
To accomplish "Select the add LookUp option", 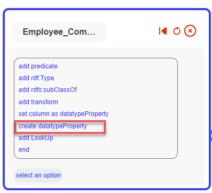I will click(36, 138).
